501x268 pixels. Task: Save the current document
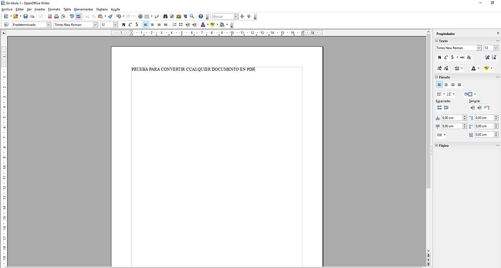click(25, 16)
